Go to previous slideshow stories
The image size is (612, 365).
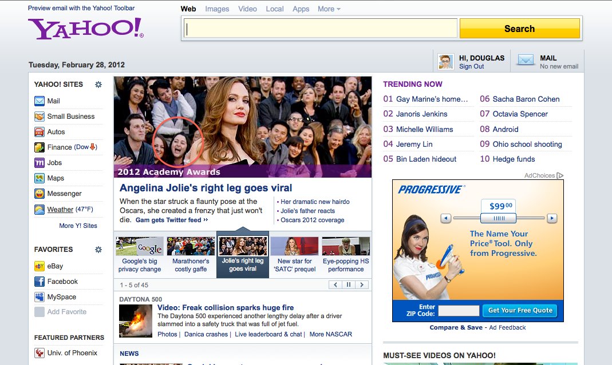click(x=335, y=285)
